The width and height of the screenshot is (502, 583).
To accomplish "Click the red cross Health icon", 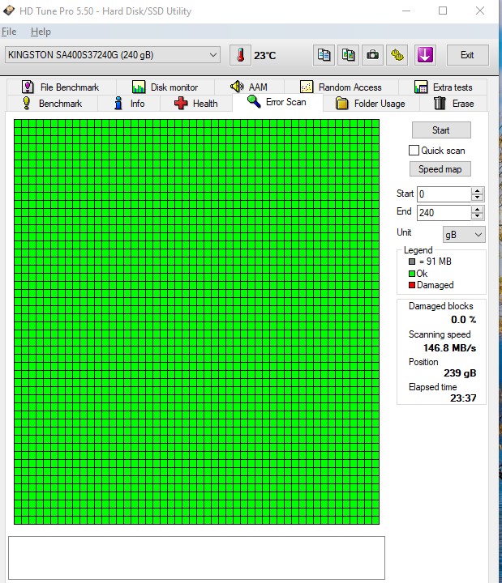I will click(181, 103).
